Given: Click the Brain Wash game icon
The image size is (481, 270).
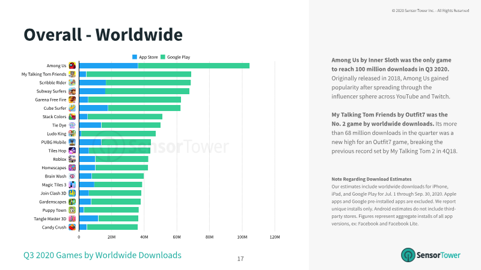Looking at the screenshot, I should [72, 176].
